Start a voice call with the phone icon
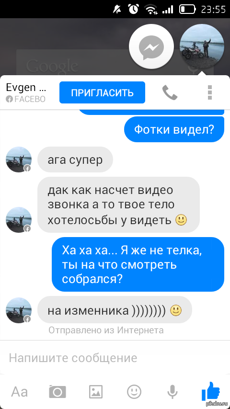The height and width of the screenshot is (409, 230). point(170,92)
